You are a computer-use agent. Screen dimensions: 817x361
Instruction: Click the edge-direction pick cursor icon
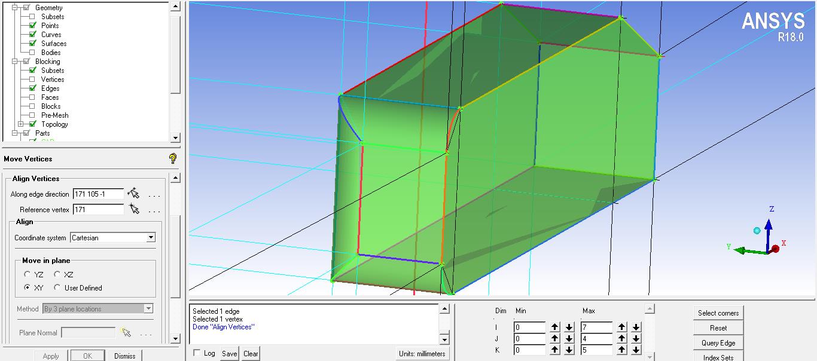[x=135, y=192]
